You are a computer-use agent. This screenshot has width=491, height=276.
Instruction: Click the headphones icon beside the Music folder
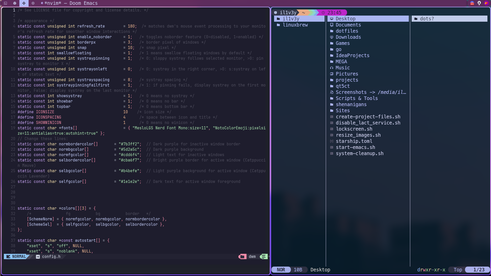point(332,68)
